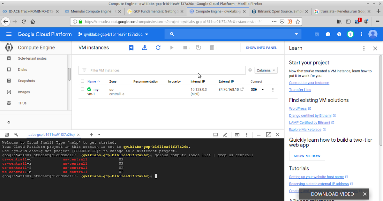Select the my-vm-1 instance checkbox
Screen dimensions: 383x201
(82, 89)
